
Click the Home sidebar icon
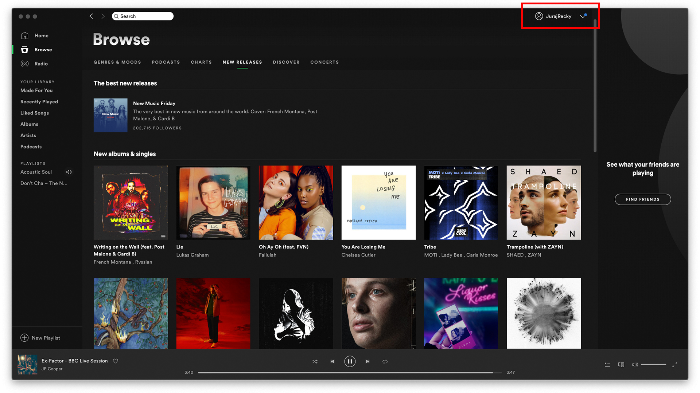tap(25, 36)
